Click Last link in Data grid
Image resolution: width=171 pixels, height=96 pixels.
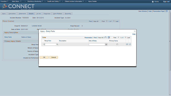coord(129,38)
